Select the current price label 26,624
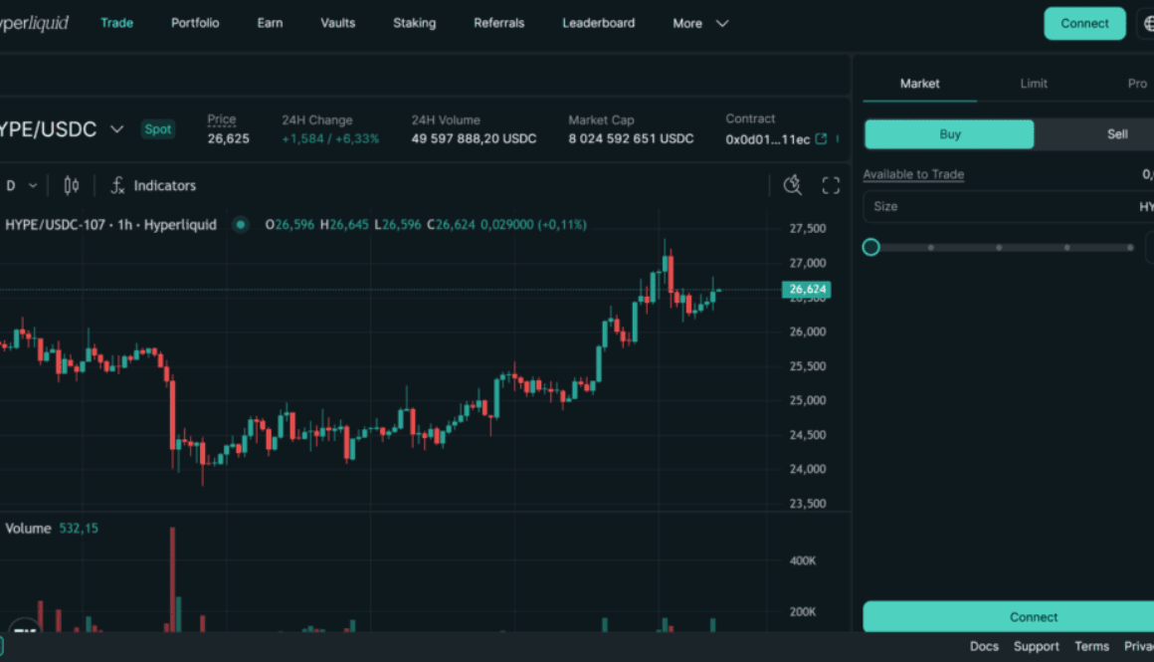 coord(807,290)
